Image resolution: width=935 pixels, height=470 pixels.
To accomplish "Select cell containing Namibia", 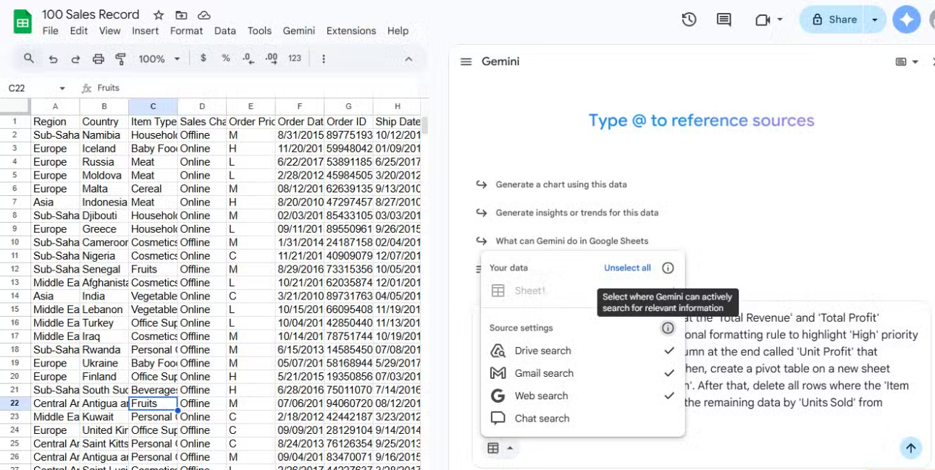I will click(104, 135).
